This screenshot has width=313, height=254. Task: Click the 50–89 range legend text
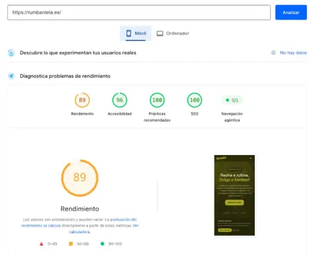[83, 244]
